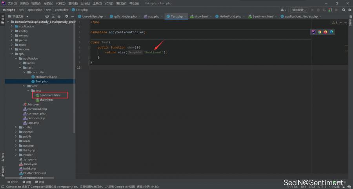Open the TODO tool window

13,182
